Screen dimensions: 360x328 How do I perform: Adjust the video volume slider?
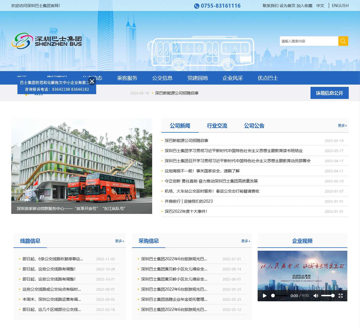[x=328, y=296]
